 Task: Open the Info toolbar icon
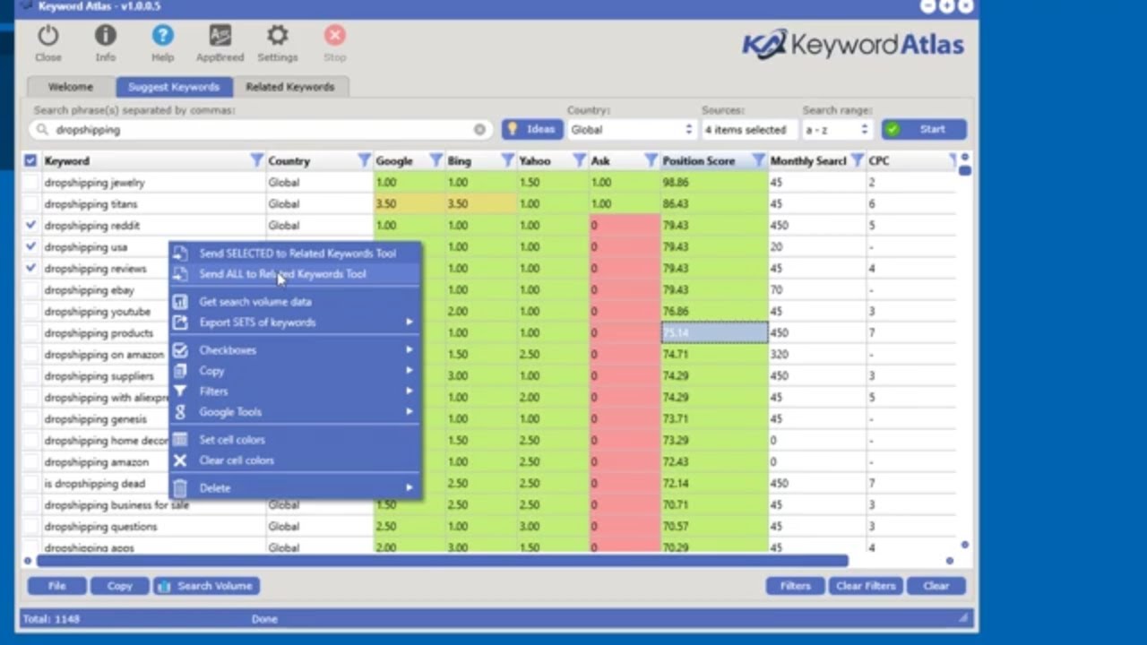[106, 36]
